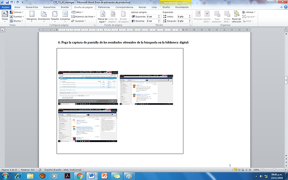Viewport: 288px width, 180px height.
Task: Open the Colores theme colors dropdown
Action: point(16,12)
